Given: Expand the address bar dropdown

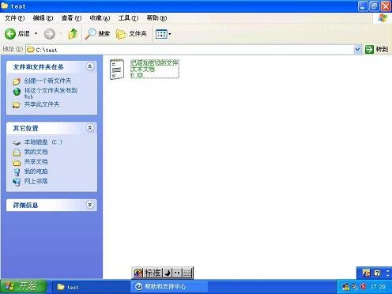Looking at the screenshot, I should [357, 49].
